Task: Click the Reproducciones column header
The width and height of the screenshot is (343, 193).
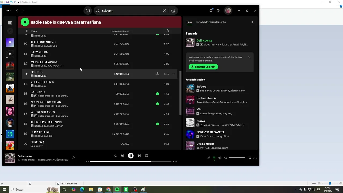Action: 120,31
